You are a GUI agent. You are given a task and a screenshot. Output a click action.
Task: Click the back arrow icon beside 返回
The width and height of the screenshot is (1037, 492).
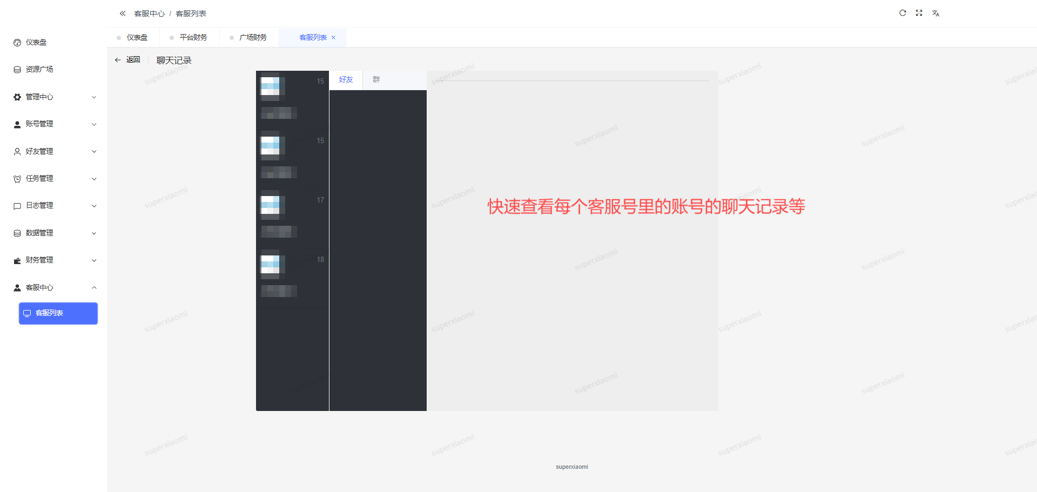[x=118, y=60]
